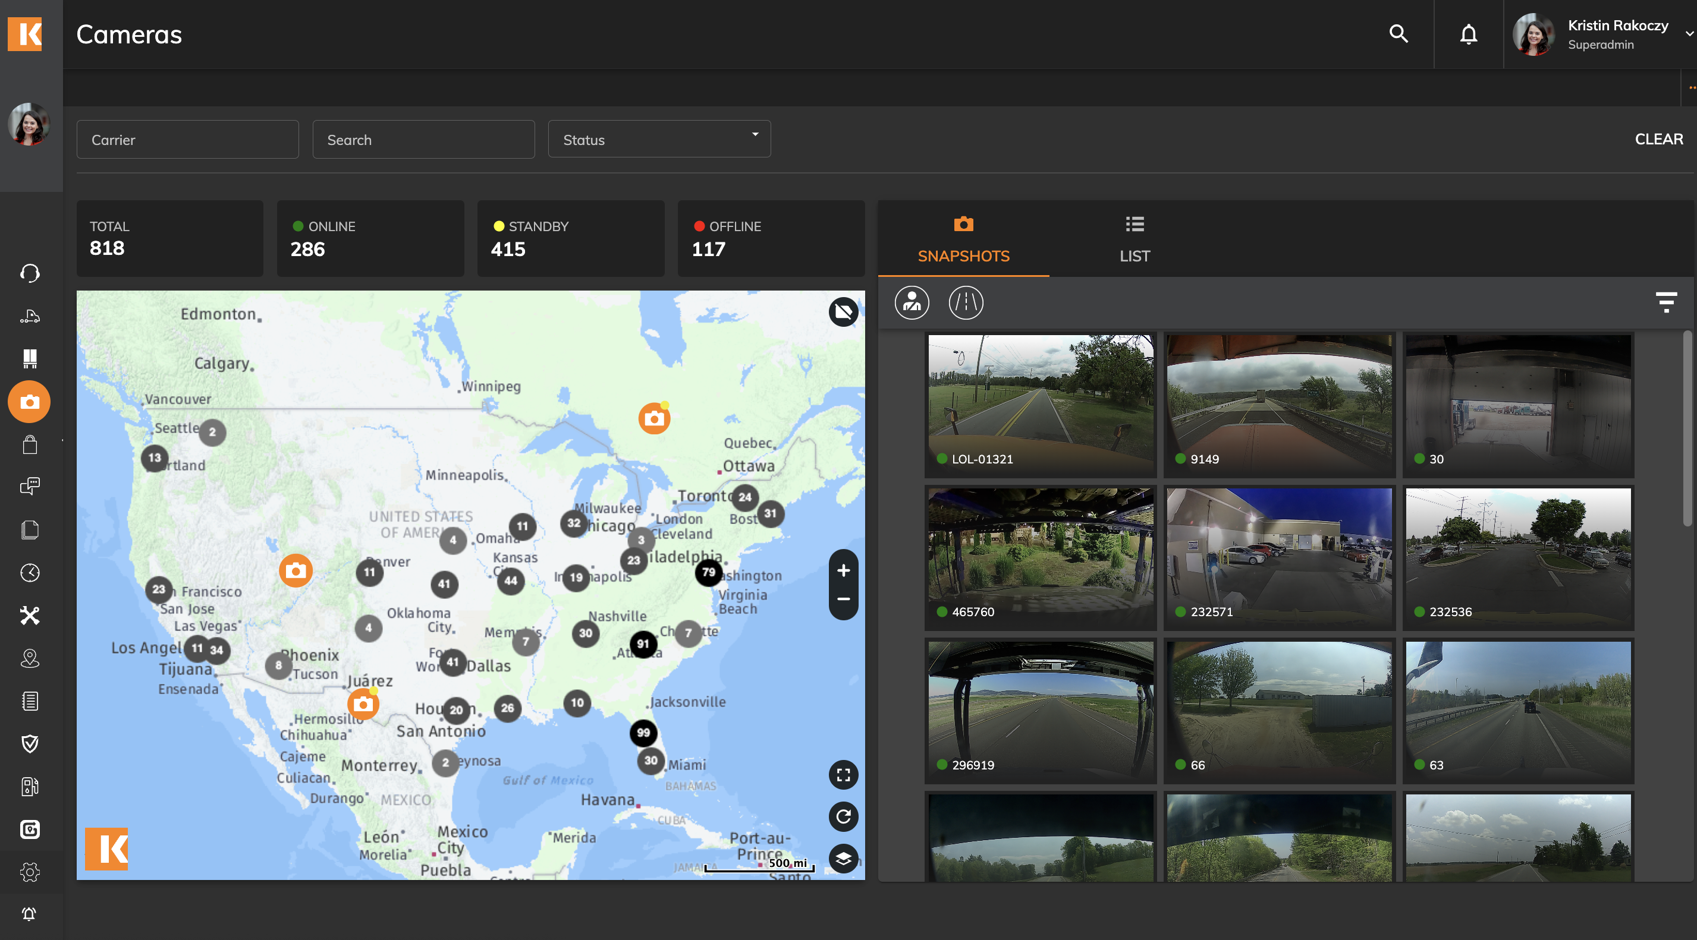Click the road/highway filter icon
Viewport: 1697px width, 940px height.
pyautogui.click(x=964, y=302)
